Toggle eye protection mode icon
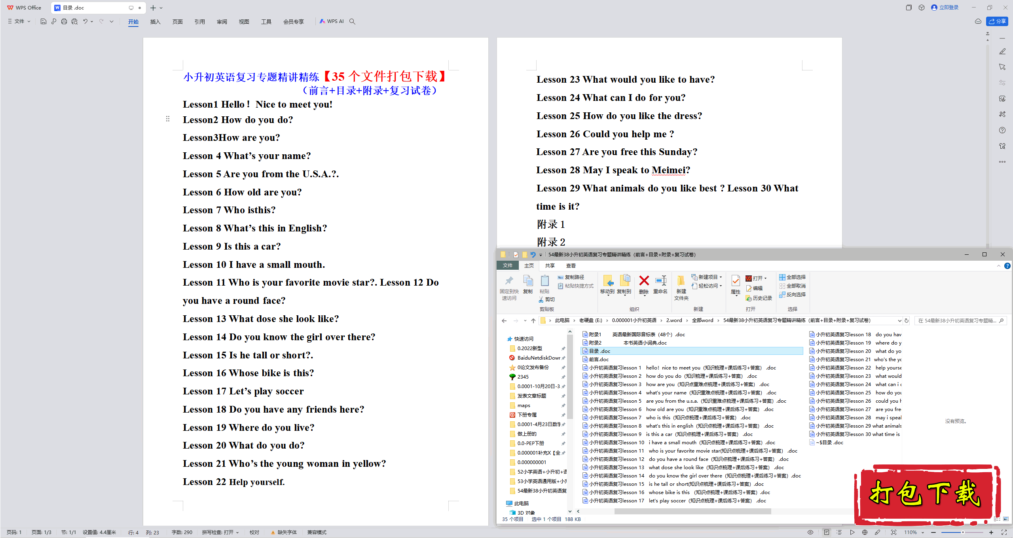Image resolution: width=1013 pixels, height=538 pixels. click(810, 532)
